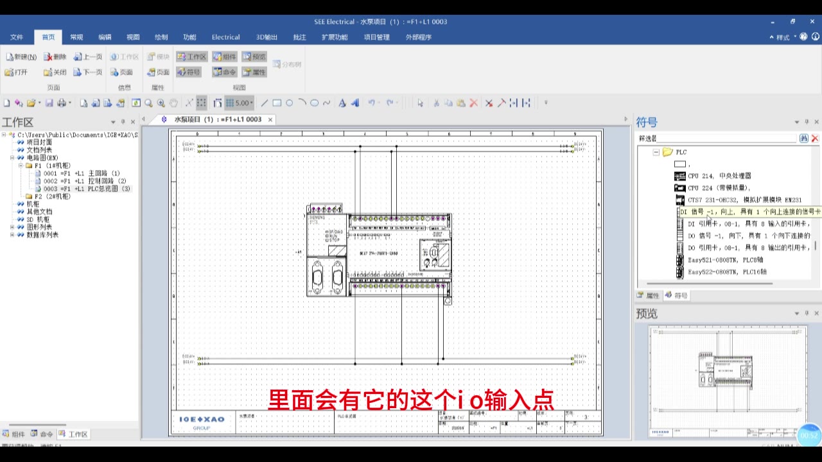Select the ellipse drawing tool
Viewport: 822px width, 462px height.
(314, 103)
